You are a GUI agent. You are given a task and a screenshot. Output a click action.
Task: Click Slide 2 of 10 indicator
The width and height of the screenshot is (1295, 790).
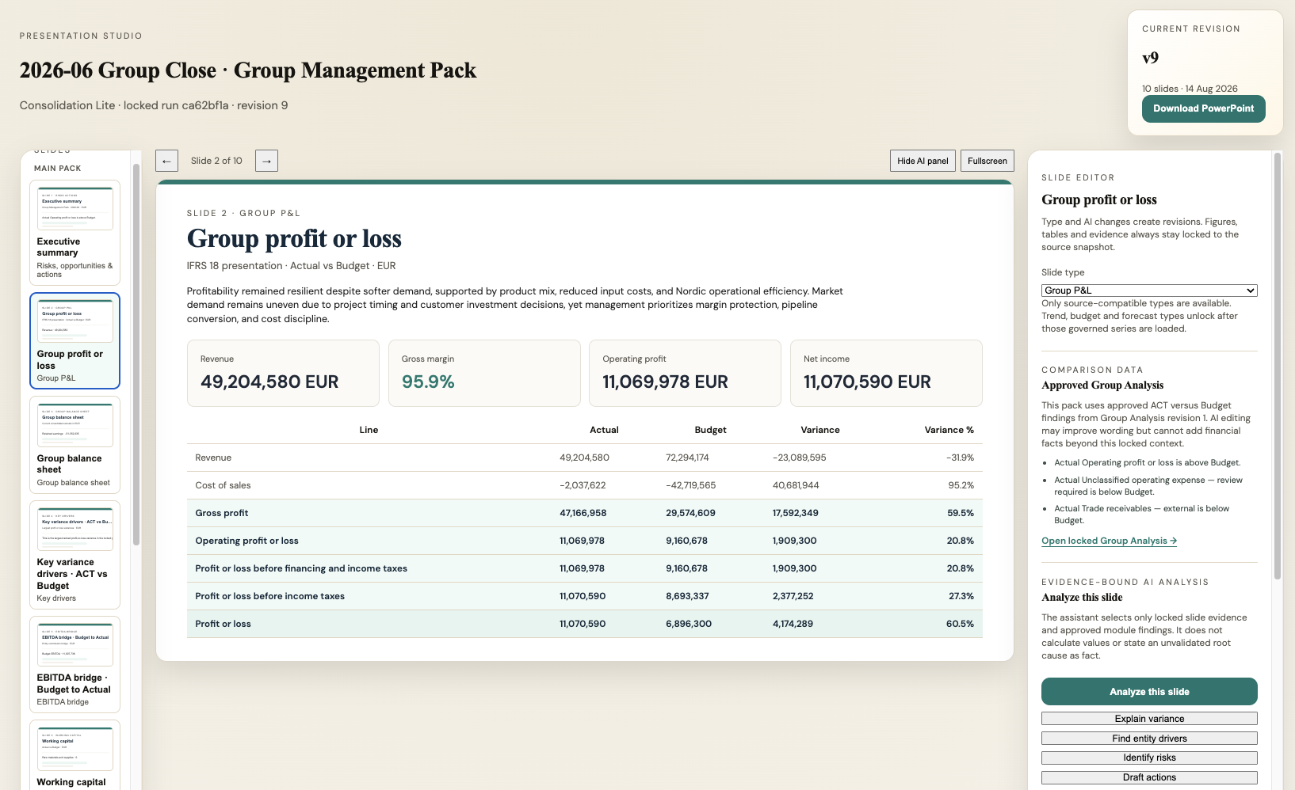tap(216, 161)
